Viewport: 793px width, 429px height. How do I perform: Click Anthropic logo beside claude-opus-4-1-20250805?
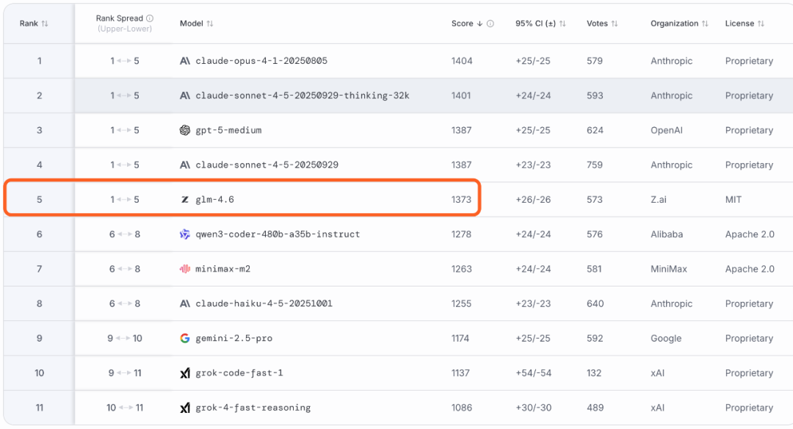click(x=185, y=61)
